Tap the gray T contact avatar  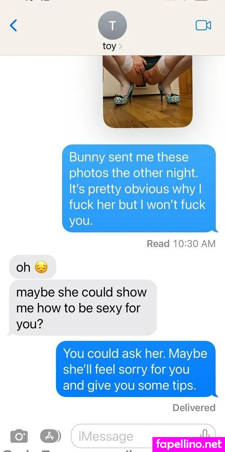112,25
